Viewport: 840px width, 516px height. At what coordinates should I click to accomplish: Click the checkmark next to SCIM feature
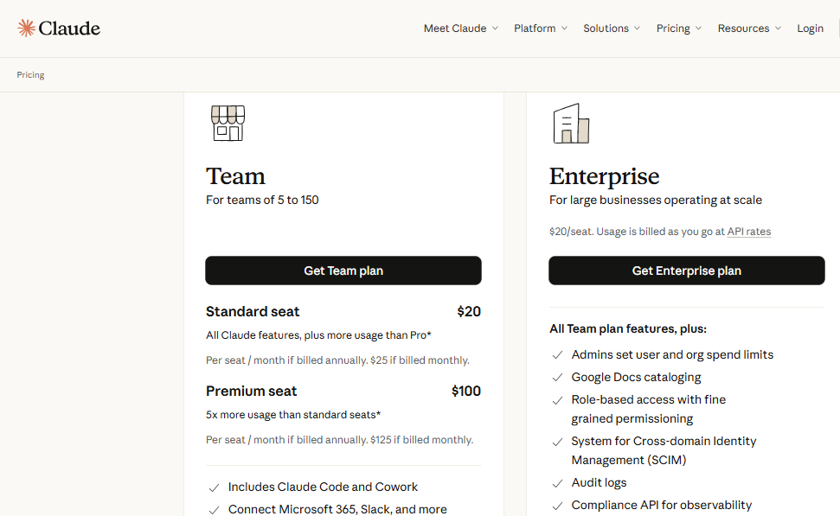[557, 441]
